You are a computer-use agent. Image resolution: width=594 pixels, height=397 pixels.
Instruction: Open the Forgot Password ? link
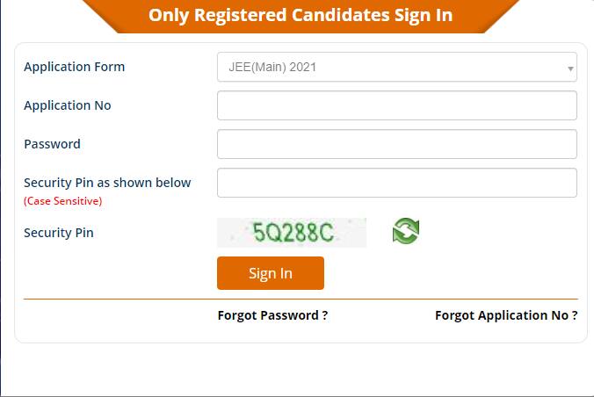tap(272, 315)
